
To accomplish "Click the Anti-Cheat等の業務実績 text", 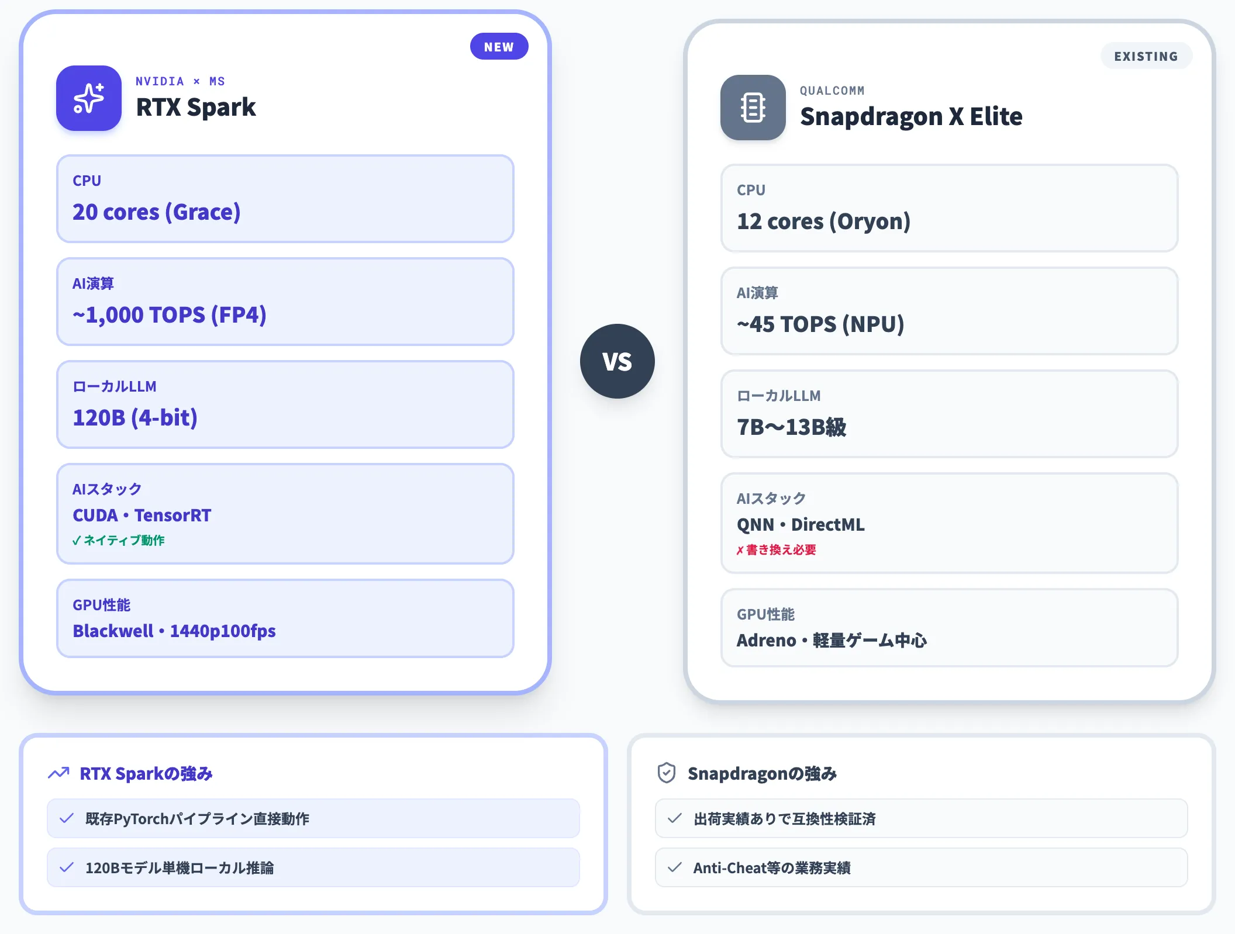I will [x=772, y=867].
